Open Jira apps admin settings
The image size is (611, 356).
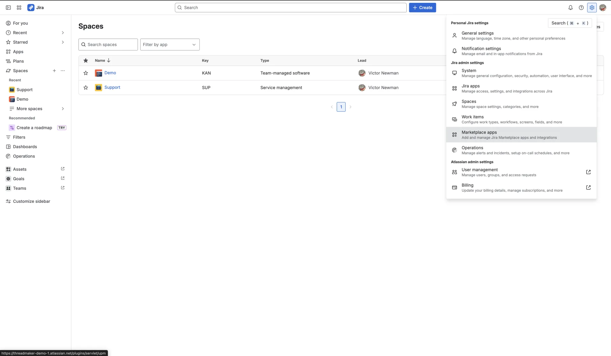click(x=521, y=88)
